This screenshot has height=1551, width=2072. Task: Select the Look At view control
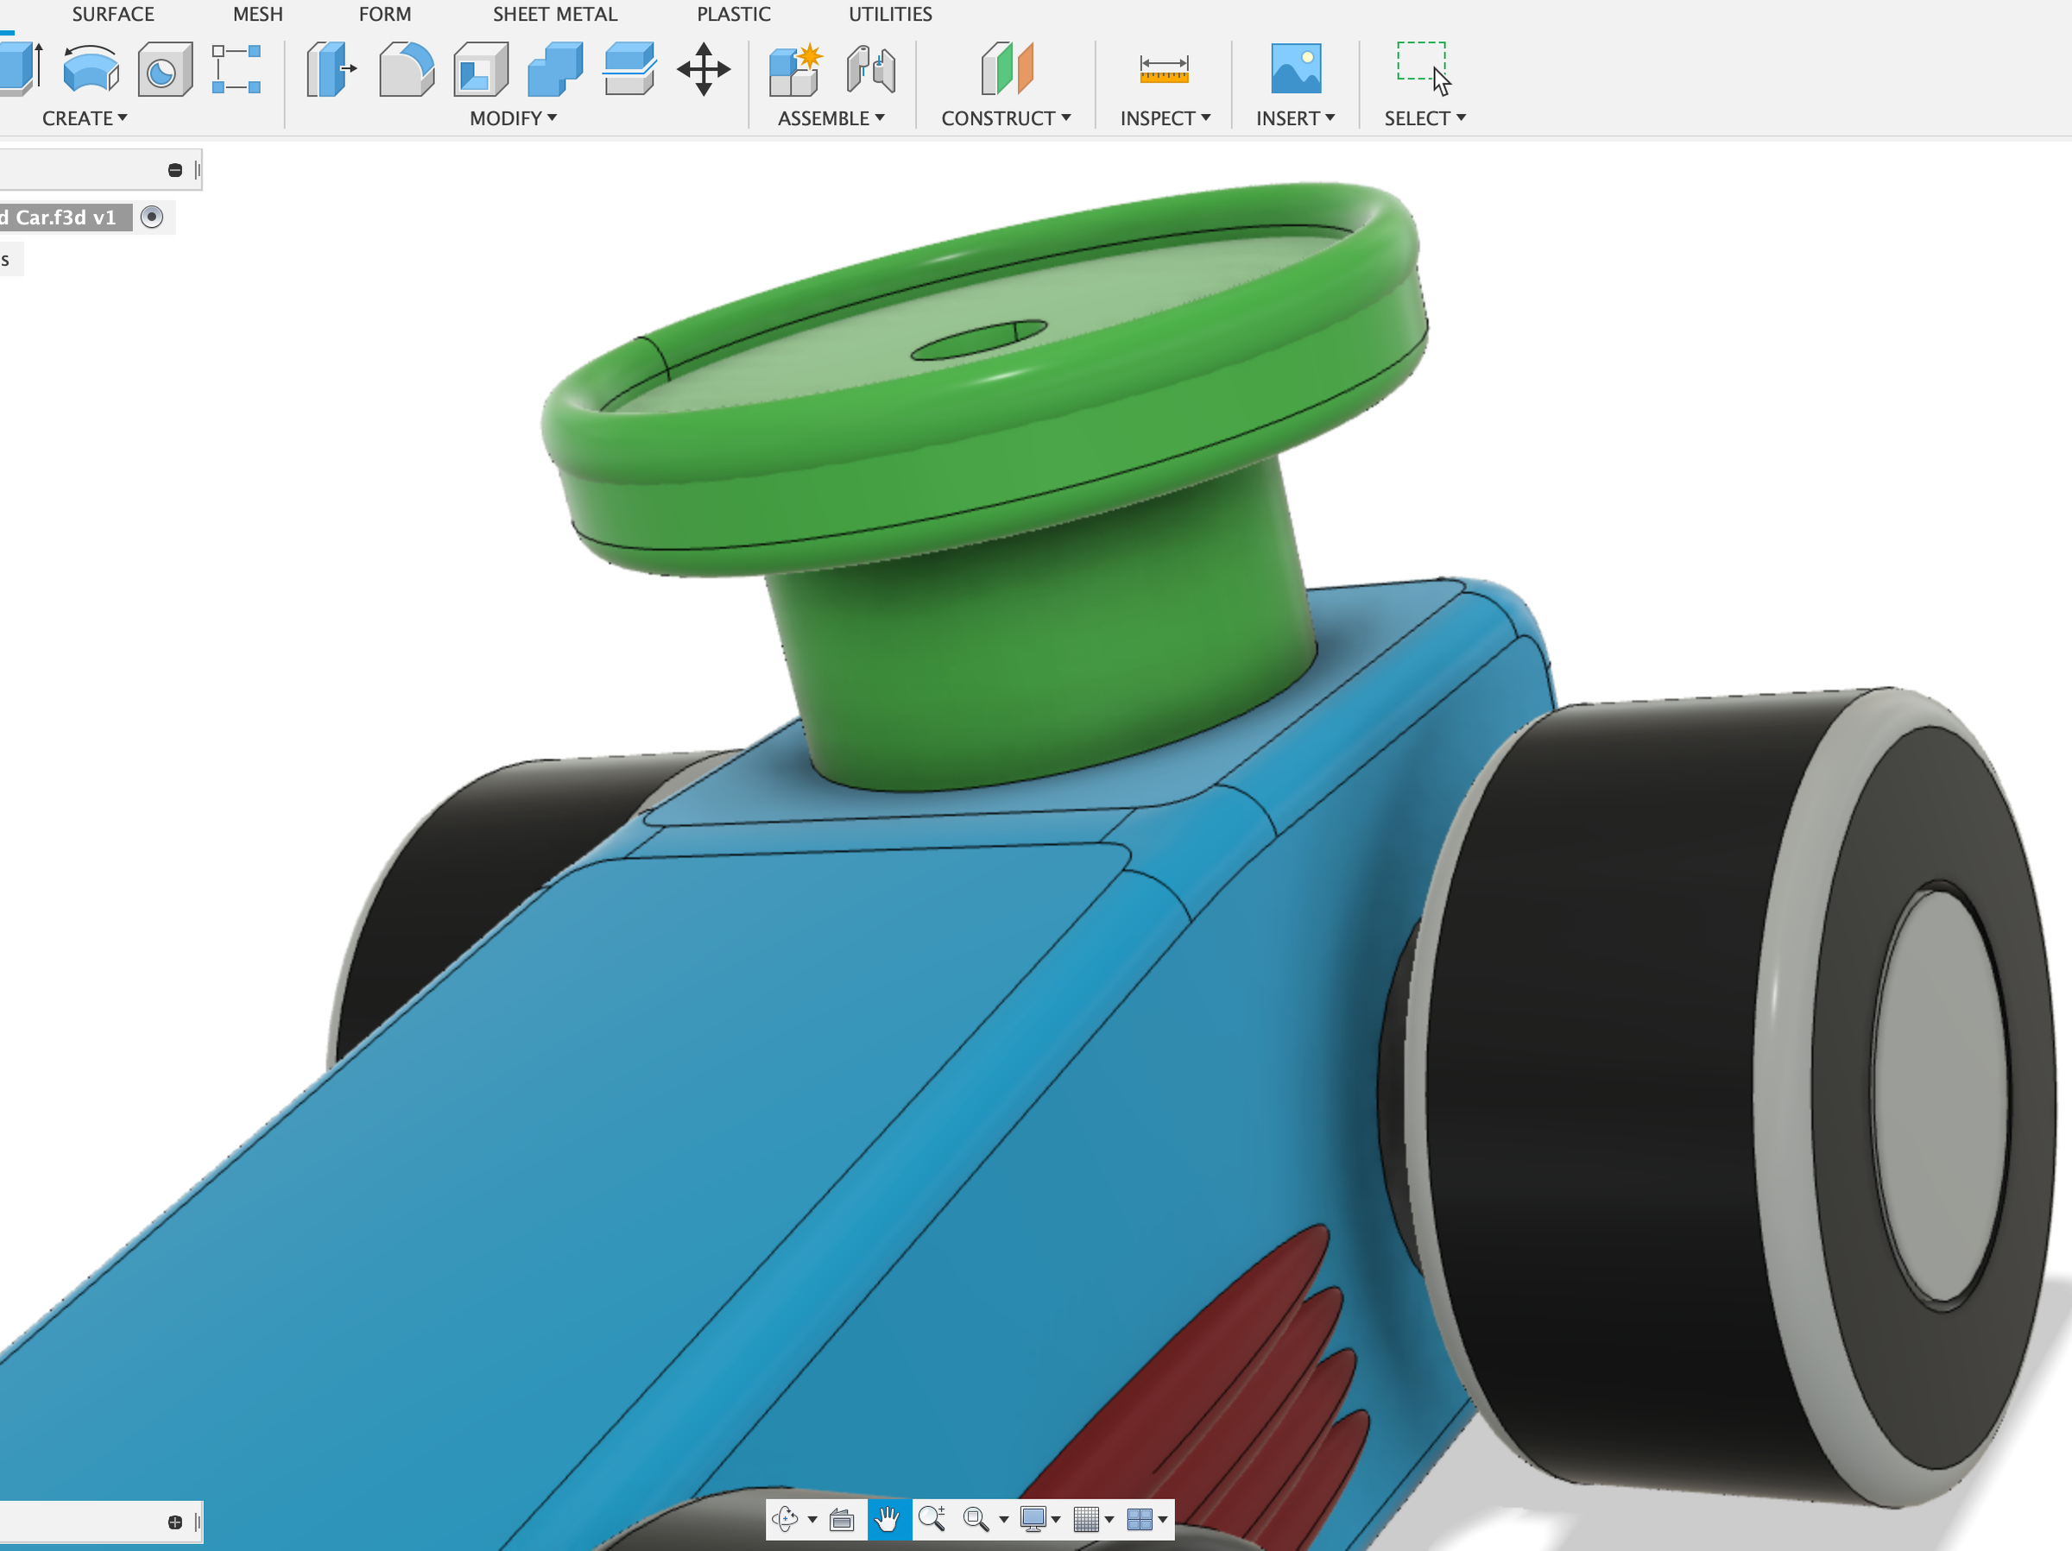842,1520
